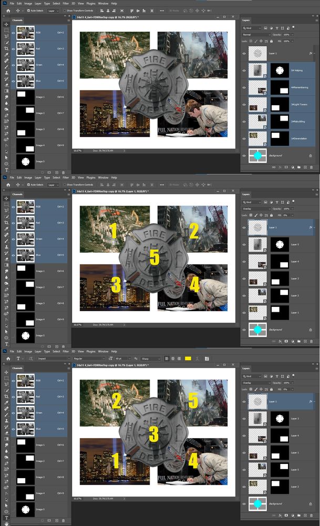Click lock all icon in top Layers panel
This screenshot has width=320, height=526.
coord(272,41)
